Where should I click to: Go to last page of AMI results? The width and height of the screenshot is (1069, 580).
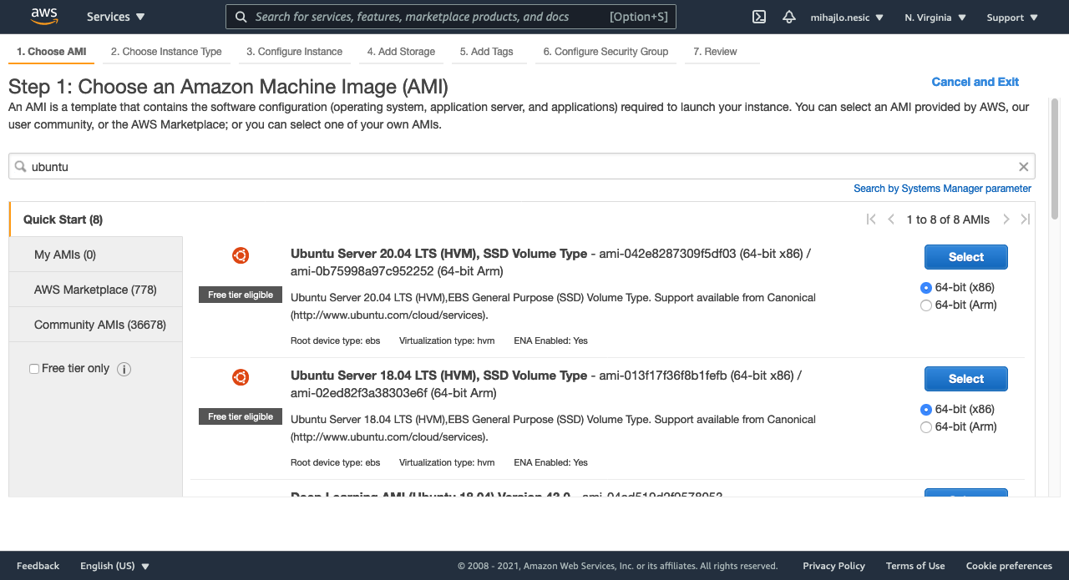(x=1026, y=219)
